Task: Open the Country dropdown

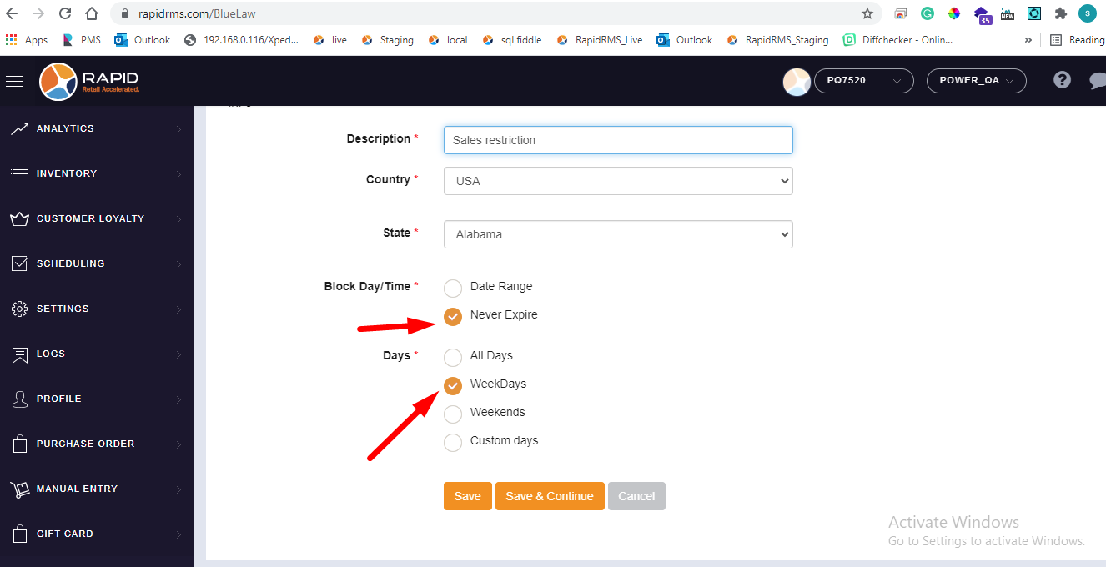Action: 618,181
